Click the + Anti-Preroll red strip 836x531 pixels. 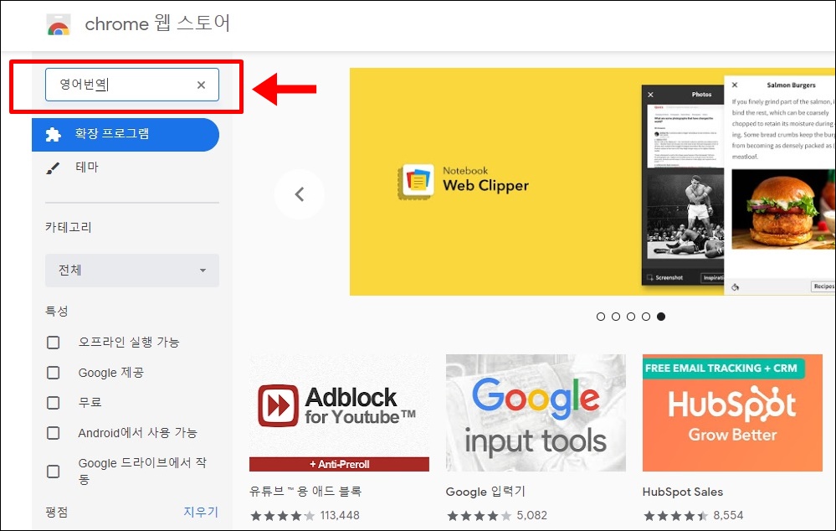[x=339, y=464]
